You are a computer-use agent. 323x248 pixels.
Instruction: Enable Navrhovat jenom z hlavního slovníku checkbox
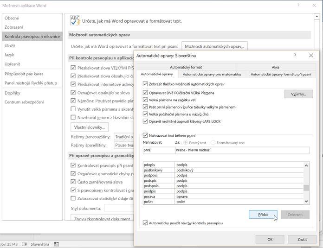click(73, 117)
